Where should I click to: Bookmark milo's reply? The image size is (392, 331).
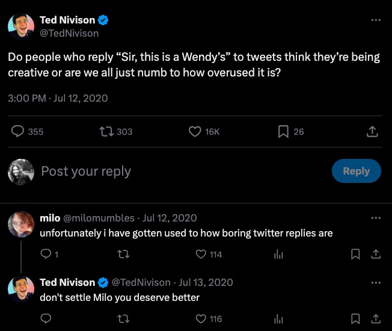tap(355, 255)
